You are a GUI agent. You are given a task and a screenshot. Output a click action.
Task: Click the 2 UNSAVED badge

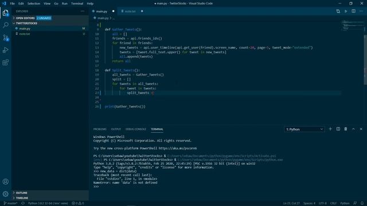tap(44, 18)
